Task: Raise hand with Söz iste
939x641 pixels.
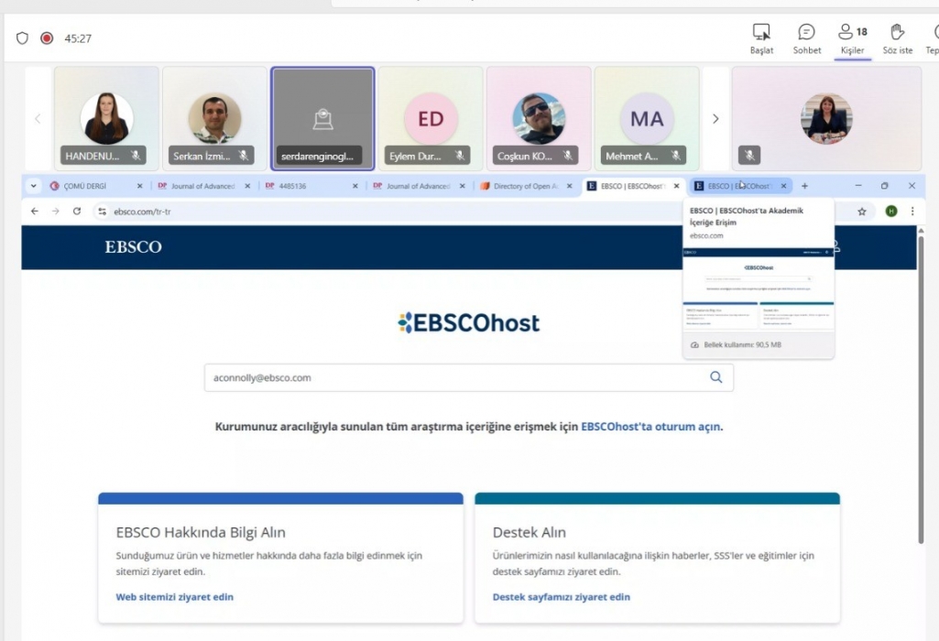Action: (x=897, y=38)
